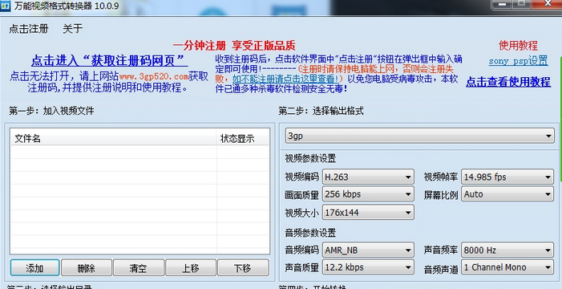The width and height of the screenshot is (562, 289).
Task: Click the 视频参数设置 label
Action: point(310,158)
